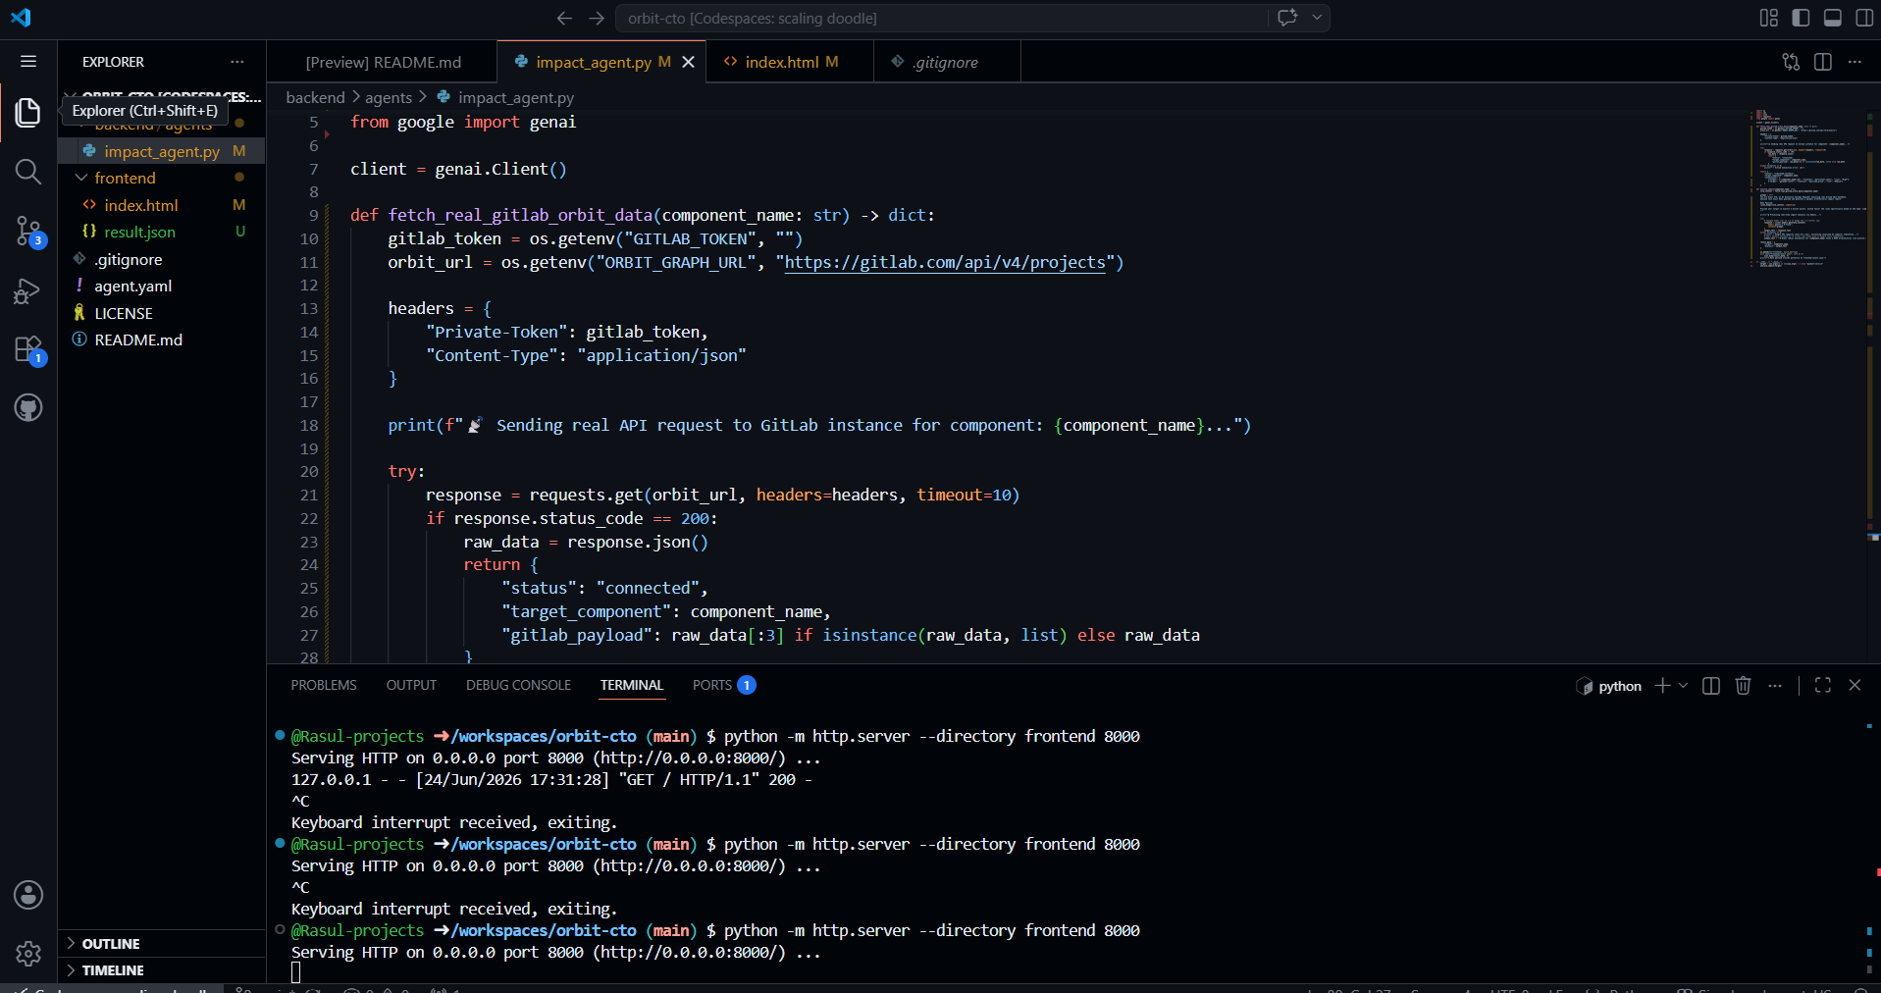Split the terminal pane

[1711, 686]
